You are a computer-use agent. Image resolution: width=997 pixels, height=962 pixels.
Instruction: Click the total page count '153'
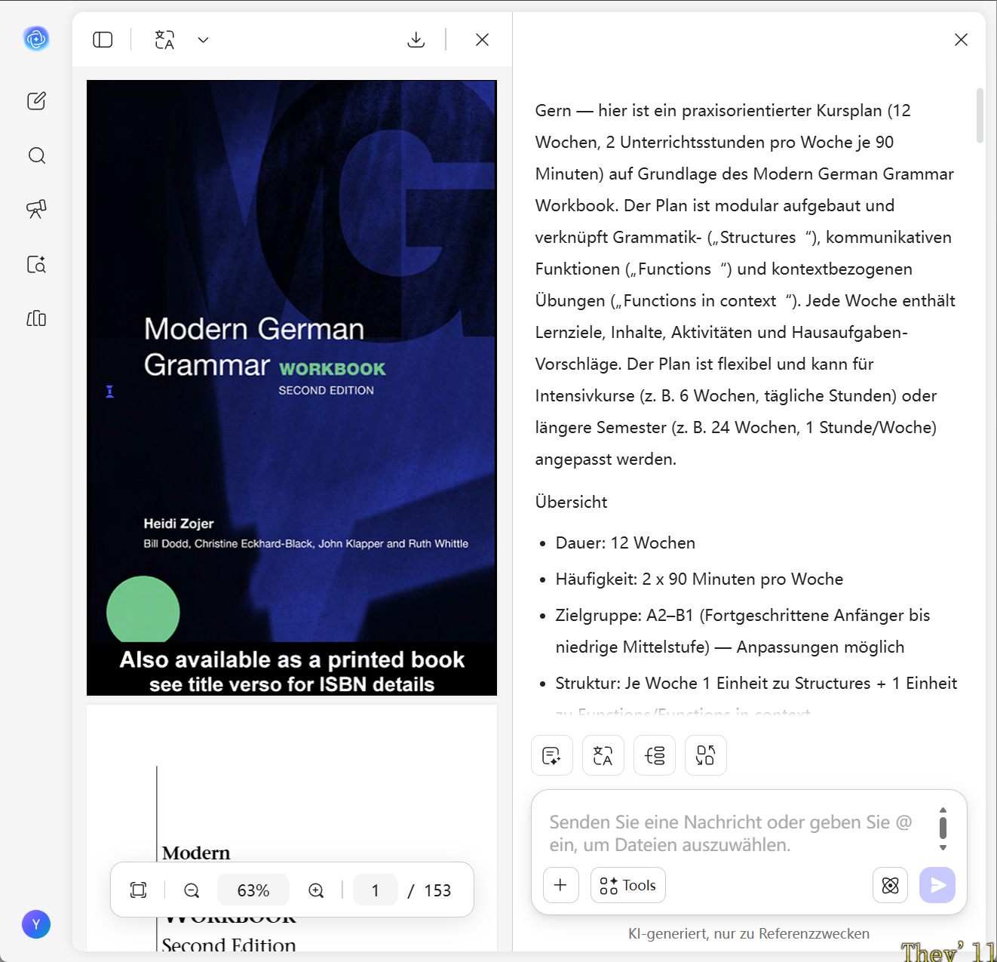[x=437, y=890]
